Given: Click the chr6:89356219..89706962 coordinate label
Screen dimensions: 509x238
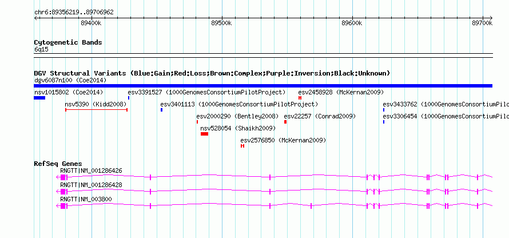Looking at the screenshot, I should [x=74, y=13].
